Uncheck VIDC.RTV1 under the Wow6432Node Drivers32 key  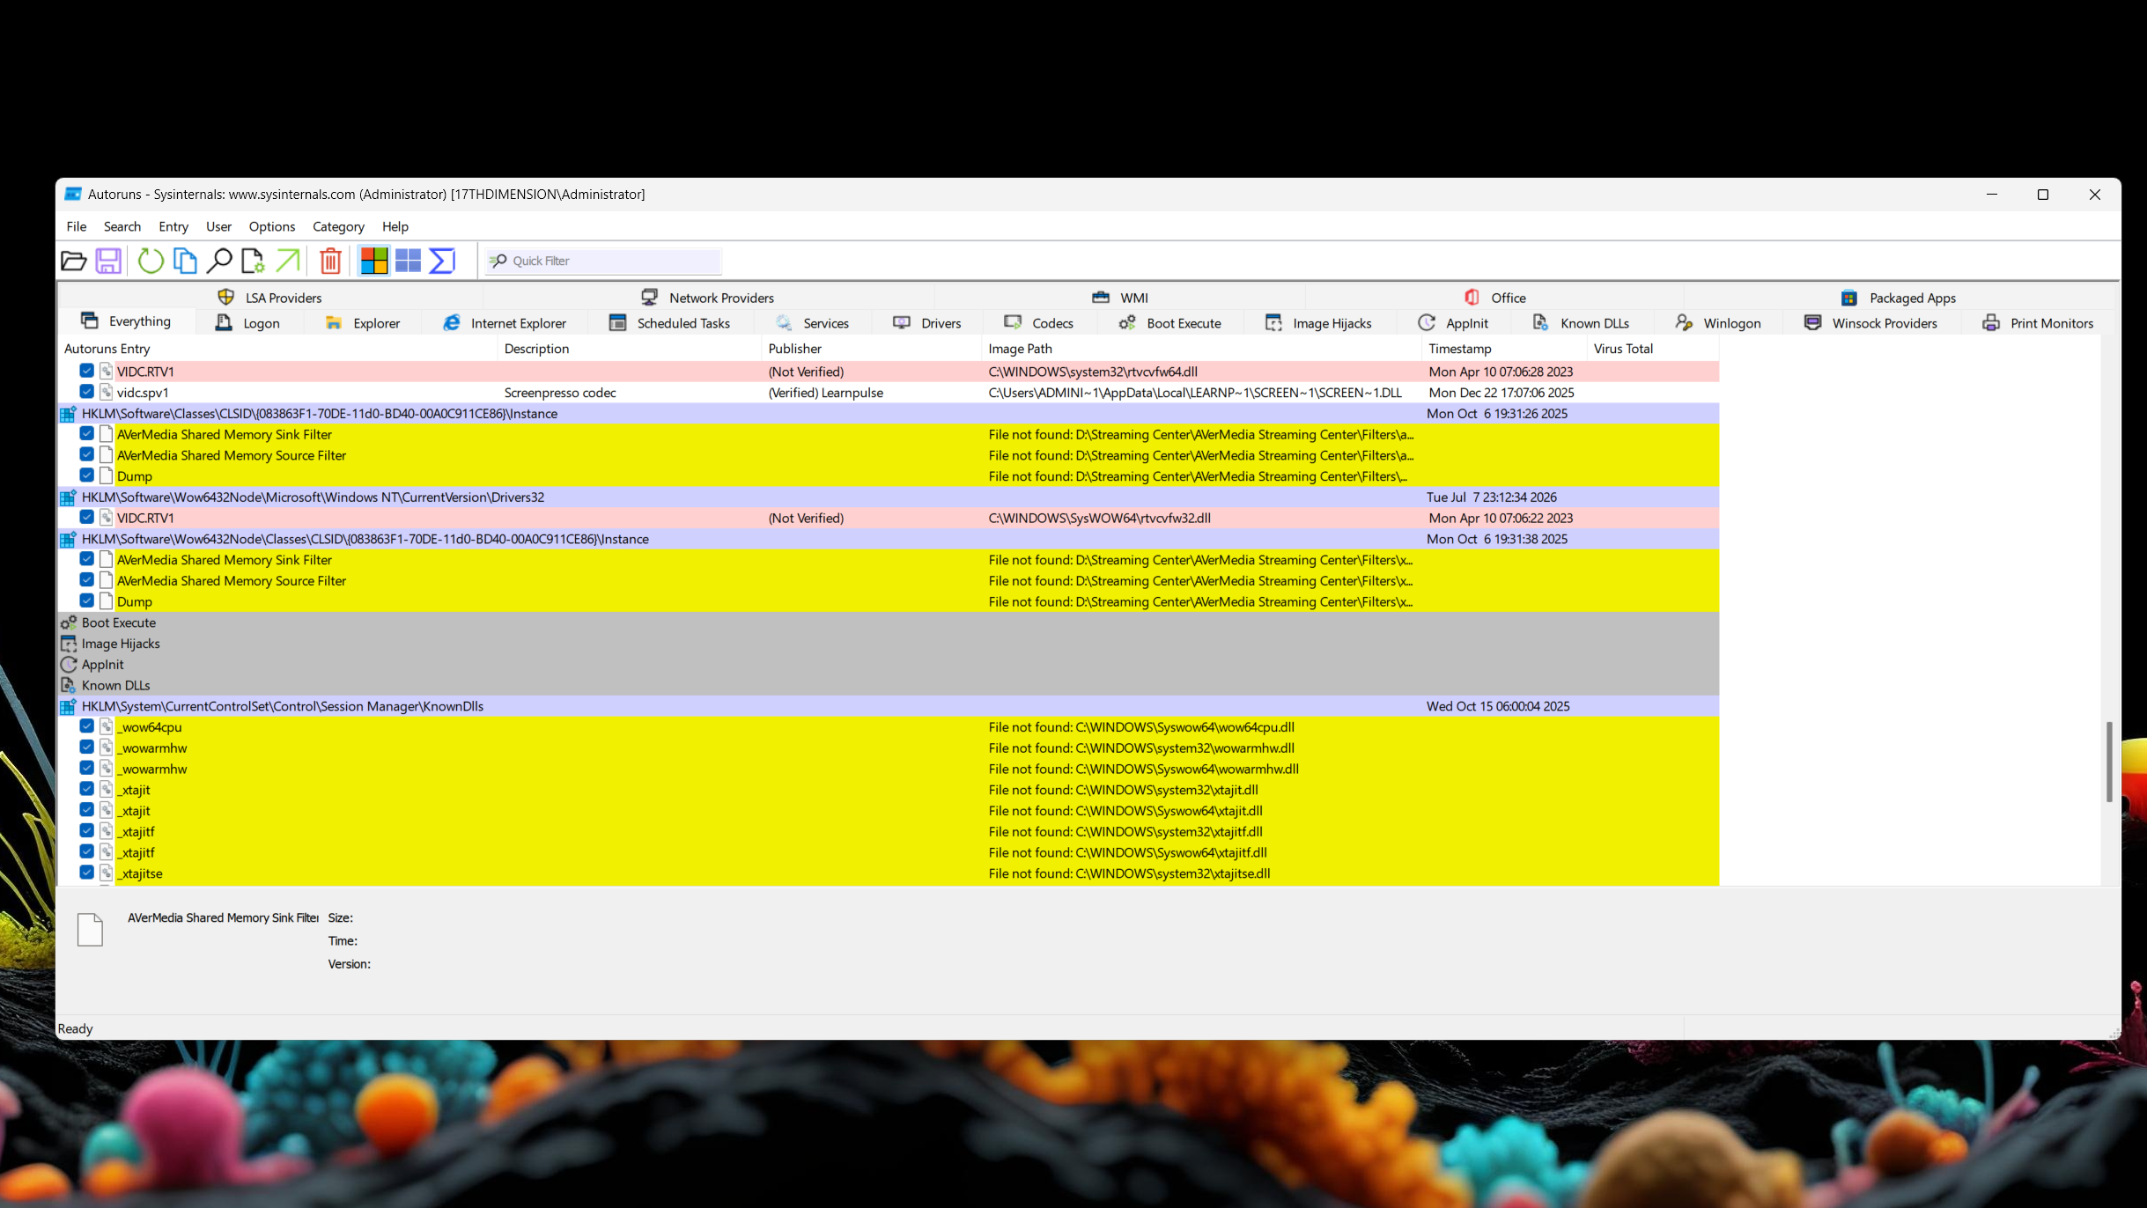[x=86, y=518]
